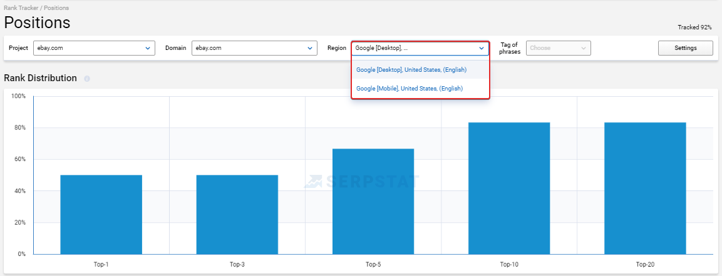722x276 pixels.
Task: Click the Top-10 axis label
Action: 509,265
